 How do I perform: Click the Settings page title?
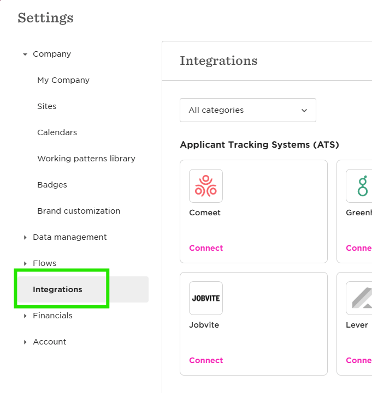(45, 18)
